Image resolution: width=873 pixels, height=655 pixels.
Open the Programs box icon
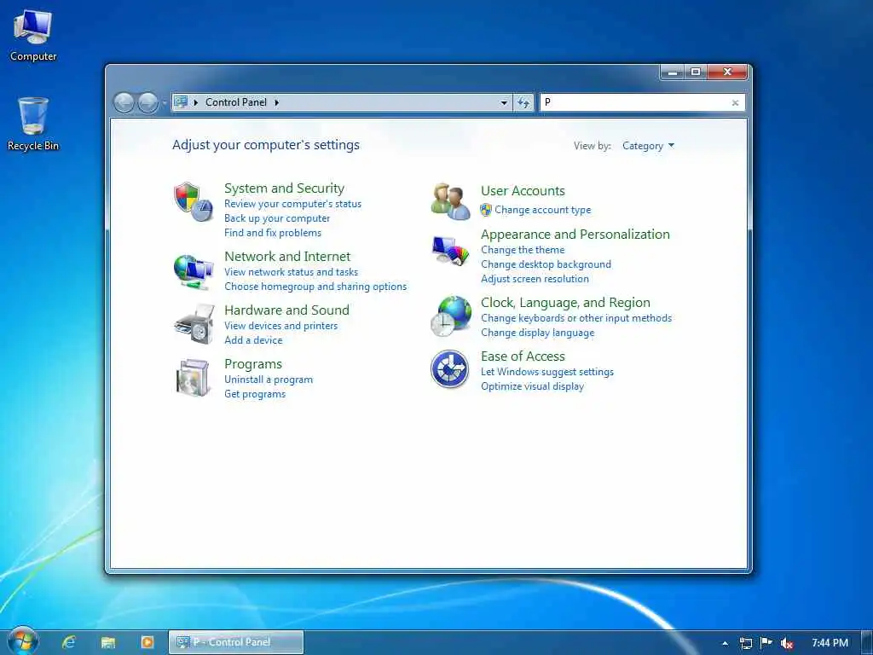coord(193,378)
